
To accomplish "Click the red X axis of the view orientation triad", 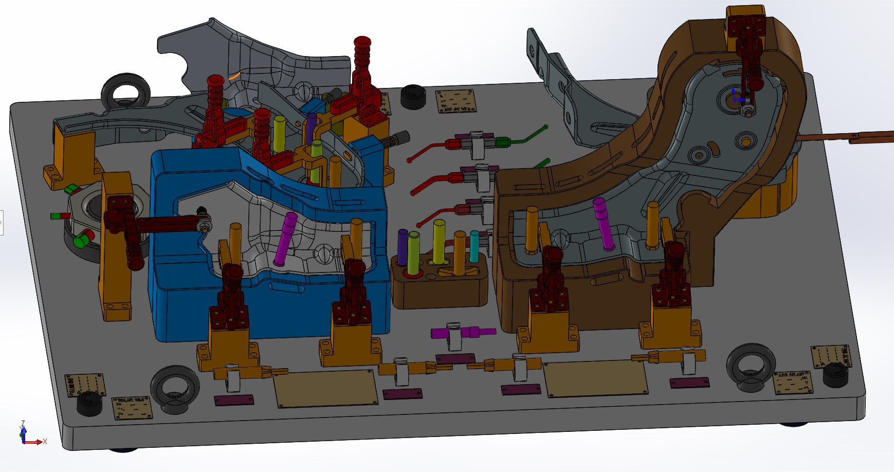I will pyautogui.click(x=35, y=442).
